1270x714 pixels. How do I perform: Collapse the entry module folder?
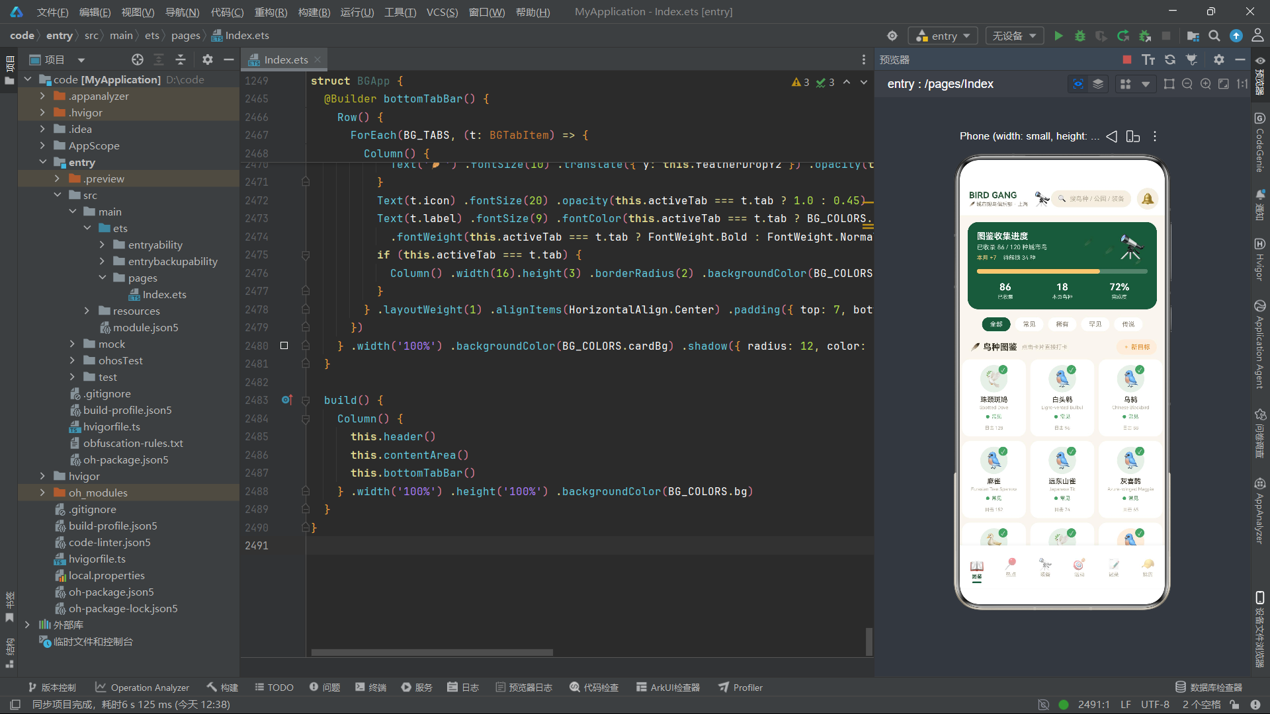pyautogui.click(x=43, y=162)
